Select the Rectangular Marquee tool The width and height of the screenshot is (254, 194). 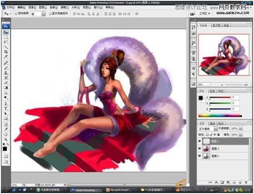pyautogui.click(x=6, y=37)
